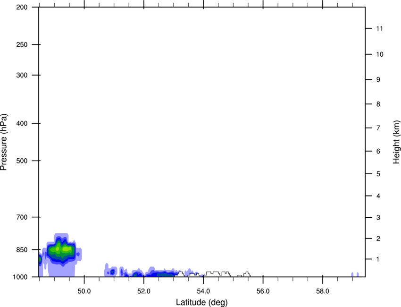
Task: Pick the 11 km height label
Action: [379, 28]
